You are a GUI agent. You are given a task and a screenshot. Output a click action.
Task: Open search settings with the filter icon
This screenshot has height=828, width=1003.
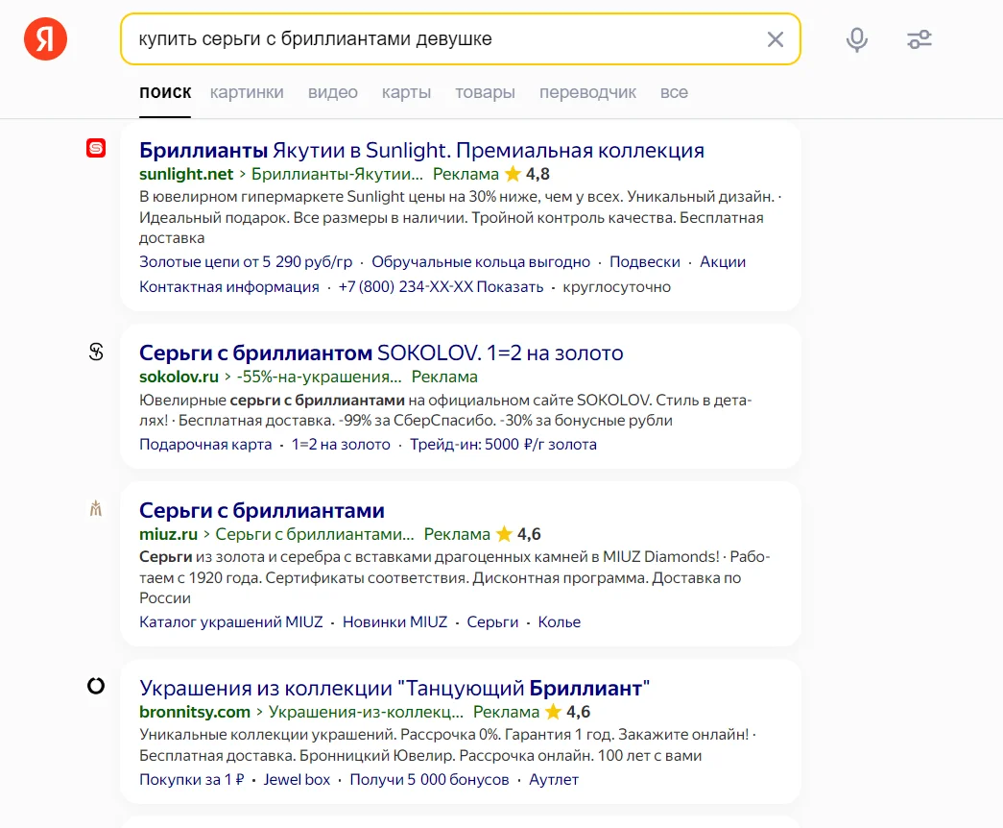point(919,39)
